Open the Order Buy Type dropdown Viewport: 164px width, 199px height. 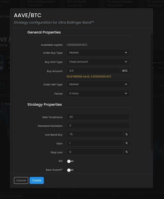[x=98, y=52]
